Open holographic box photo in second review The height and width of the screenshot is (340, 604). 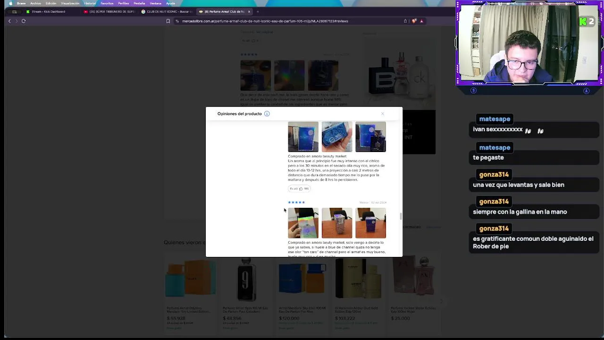303,223
